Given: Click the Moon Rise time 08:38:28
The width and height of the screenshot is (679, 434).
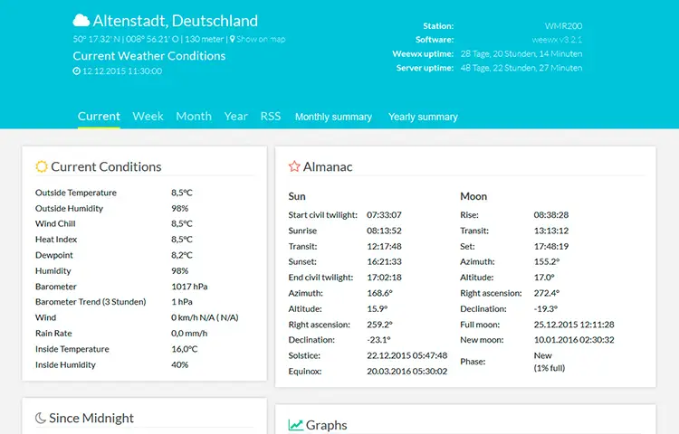Looking at the screenshot, I should (x=551, y=215).
